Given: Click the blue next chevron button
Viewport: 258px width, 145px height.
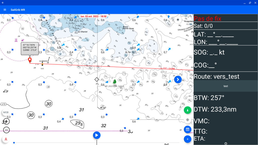Looking at the screenshot, I should click(178, 80).
